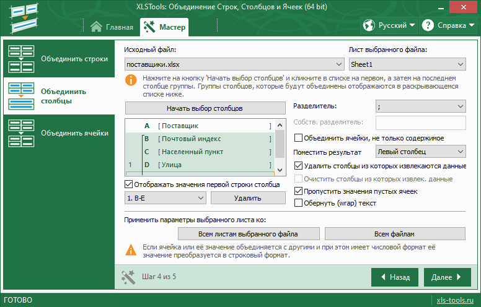Click the XLSTools logo icon
Image resolution: width=481 pixels, height=307 pixels.
coord(25,17)
